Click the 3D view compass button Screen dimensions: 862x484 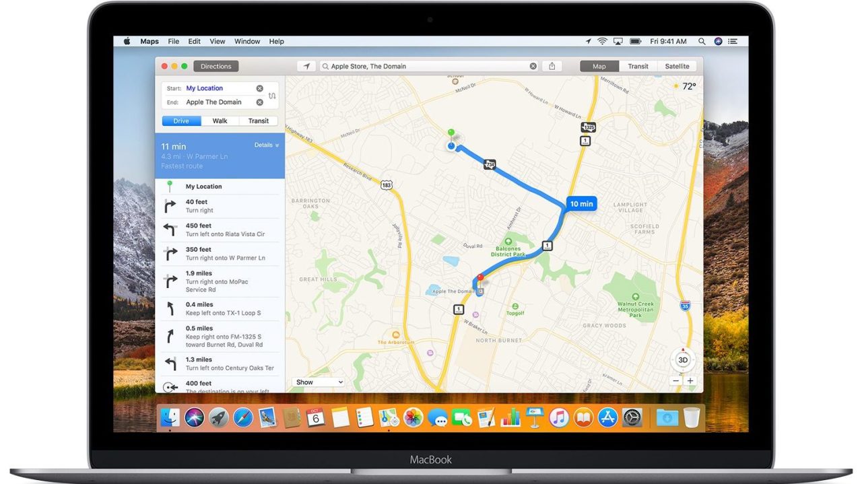(683, 360)
